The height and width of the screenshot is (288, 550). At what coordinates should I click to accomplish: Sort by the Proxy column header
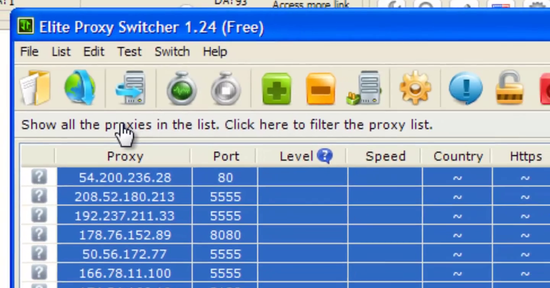[x=124, y=156]
